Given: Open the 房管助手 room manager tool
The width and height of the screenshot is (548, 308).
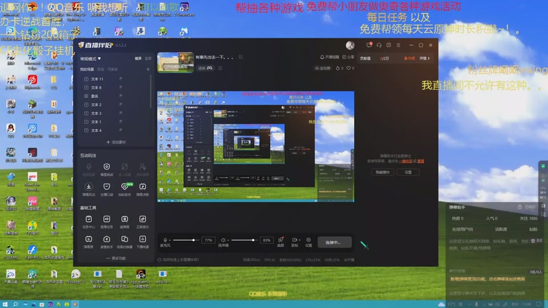Looking at the screenshot, I should 107,242.
